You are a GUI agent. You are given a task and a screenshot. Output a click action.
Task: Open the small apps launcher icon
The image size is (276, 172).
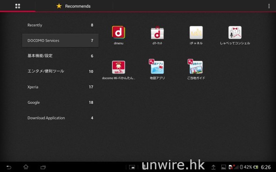pos(132,167)
